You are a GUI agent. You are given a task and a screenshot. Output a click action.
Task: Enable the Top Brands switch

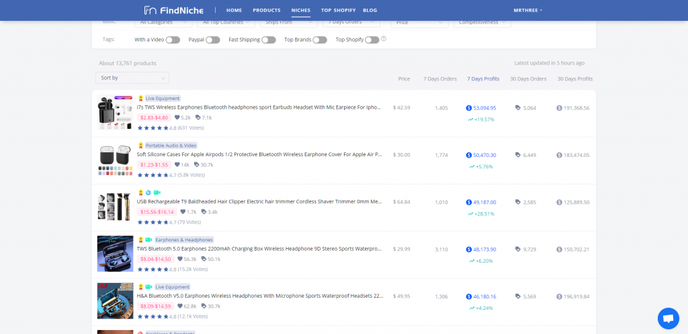[x=320, y=40]
